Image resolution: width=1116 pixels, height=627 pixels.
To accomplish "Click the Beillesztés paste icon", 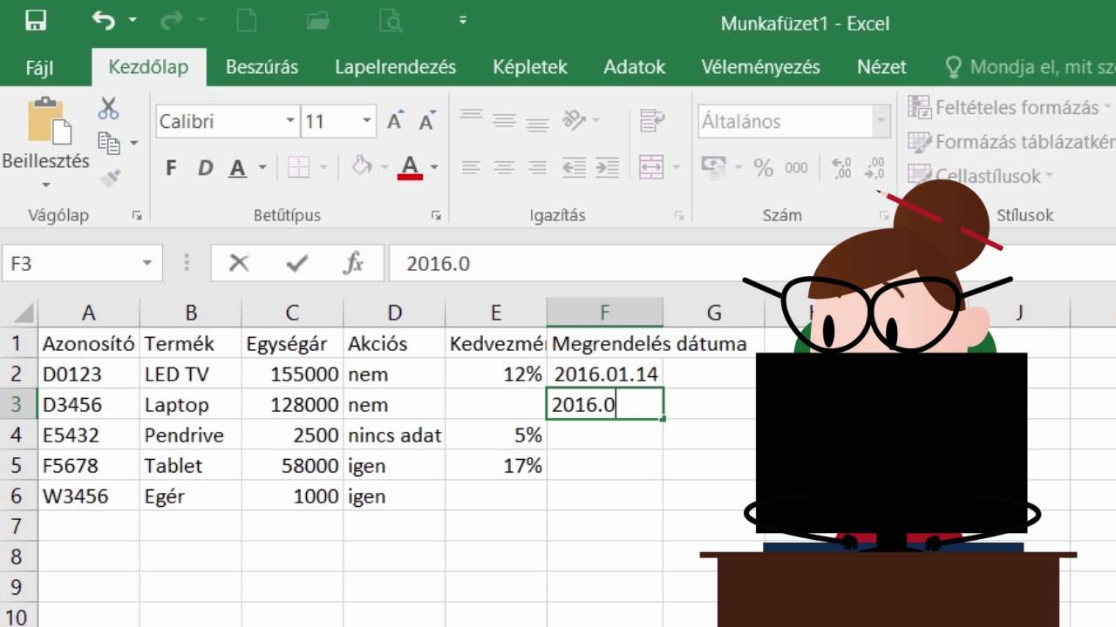I will coord(50,121).
